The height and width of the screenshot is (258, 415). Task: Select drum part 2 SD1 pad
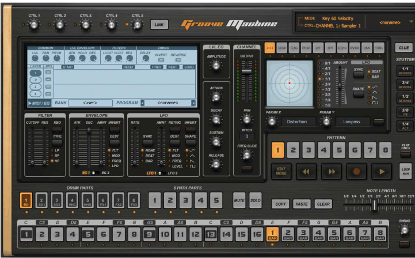[41, 200]
